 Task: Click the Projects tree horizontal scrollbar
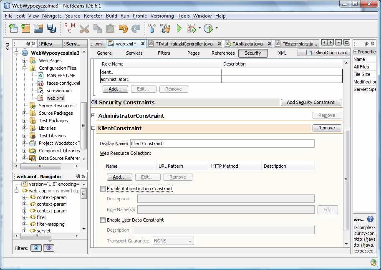click(41, 166)
